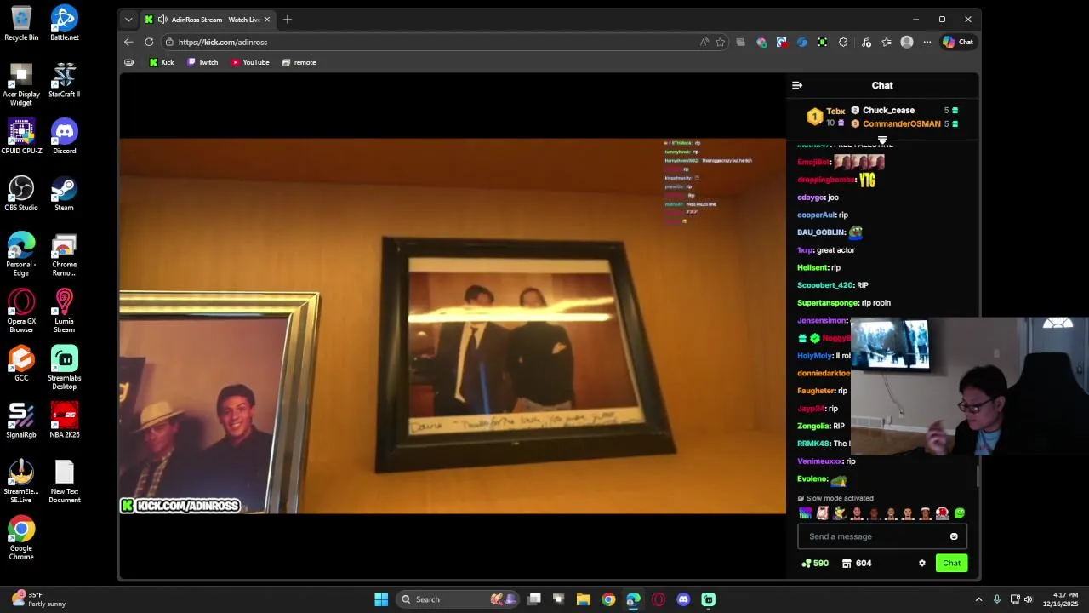
Task: Open the taskbar volume control
Action: click(1028, 599)
